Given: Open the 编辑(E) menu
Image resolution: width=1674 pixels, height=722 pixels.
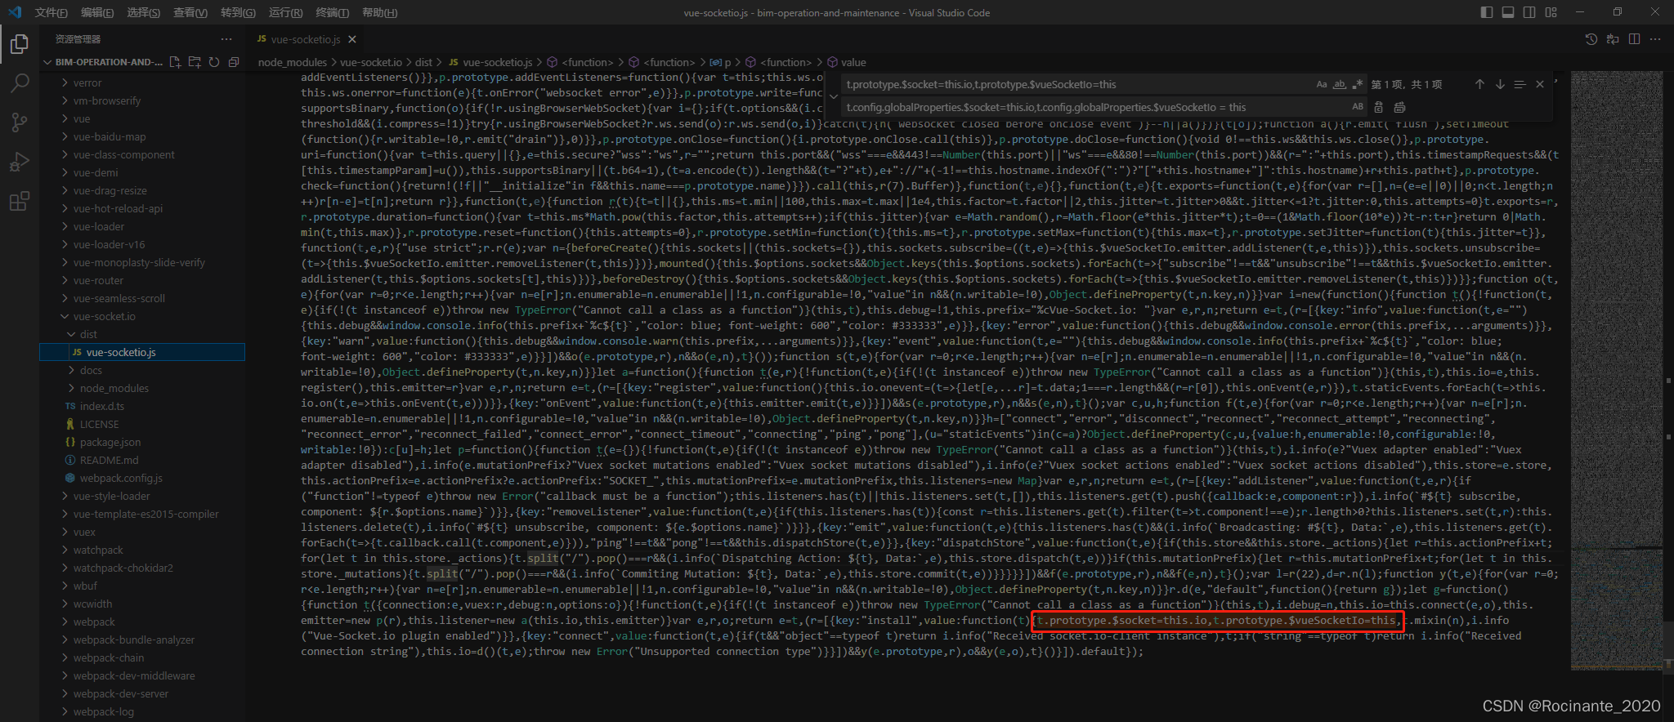Looking at the screenshot, I should (97, 12).
